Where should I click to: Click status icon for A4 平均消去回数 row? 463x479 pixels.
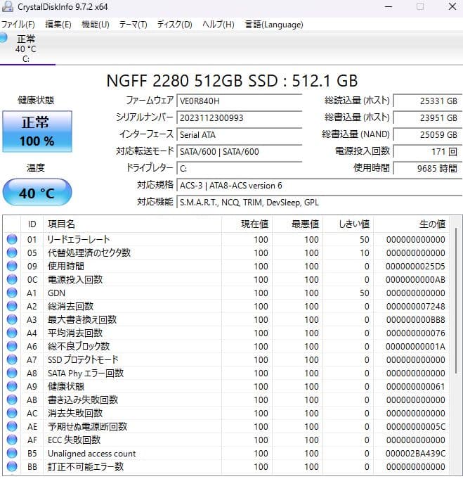pos(12,333)
